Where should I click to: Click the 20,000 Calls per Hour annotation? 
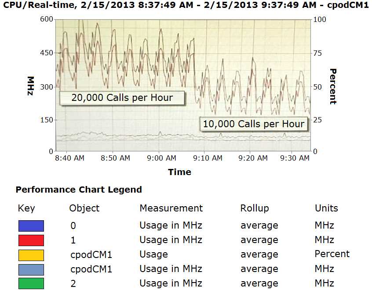[x=122, y=98]
